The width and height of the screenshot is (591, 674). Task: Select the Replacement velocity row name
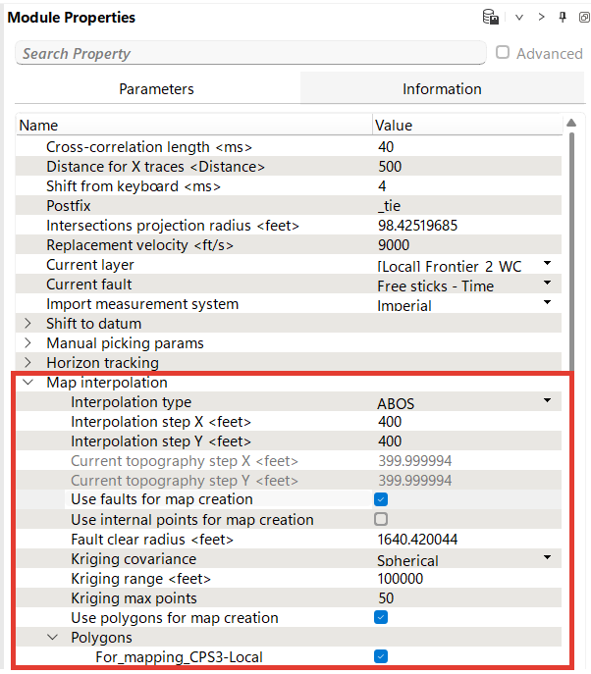tap(139, 245)
